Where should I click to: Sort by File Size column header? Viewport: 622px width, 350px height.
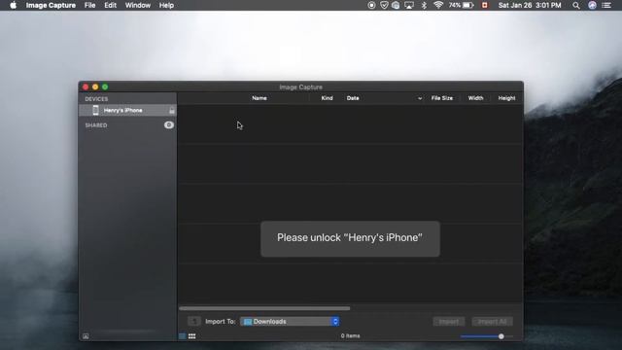tap(442, 98)
